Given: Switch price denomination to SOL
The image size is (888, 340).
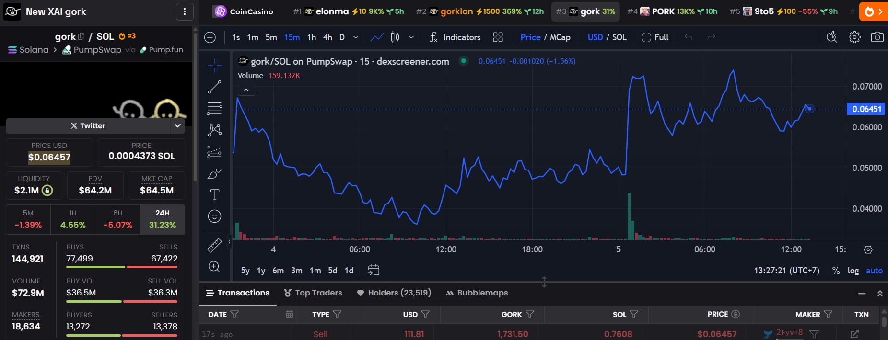Looking at the screenshot, I should click(619, 37).
